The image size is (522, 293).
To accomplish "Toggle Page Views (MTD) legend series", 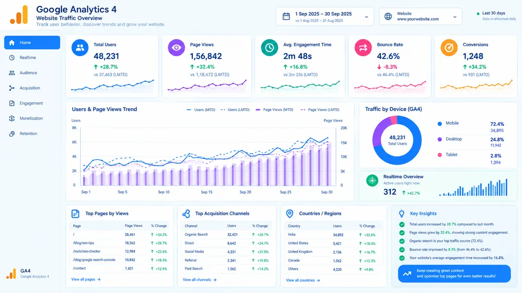I will coord(275,110).
